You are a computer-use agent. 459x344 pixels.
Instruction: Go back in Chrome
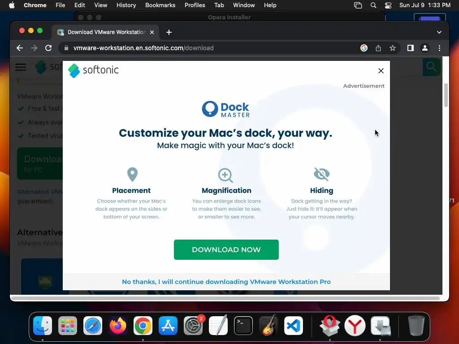tap(20, 48)
